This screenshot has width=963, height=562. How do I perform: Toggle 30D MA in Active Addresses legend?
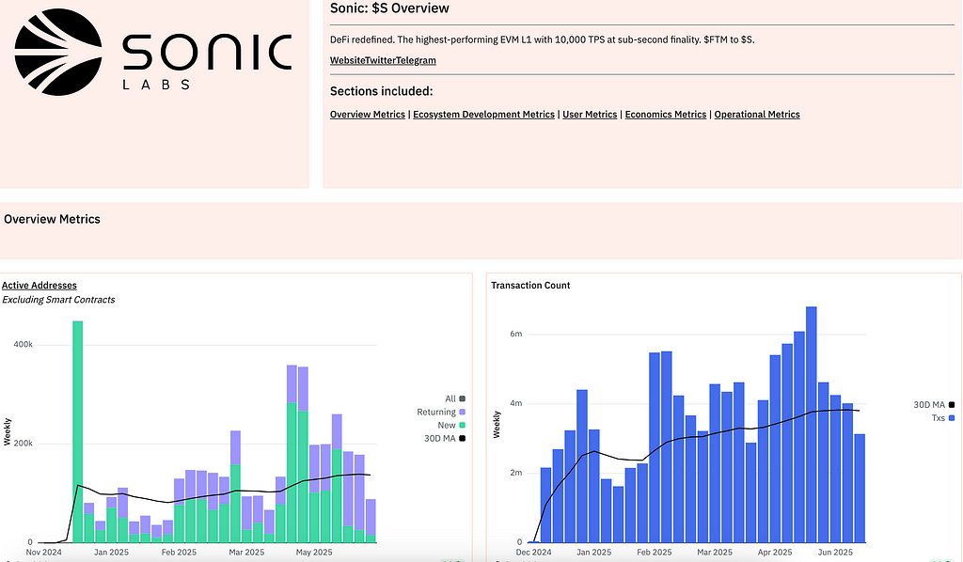coord(445,439)
